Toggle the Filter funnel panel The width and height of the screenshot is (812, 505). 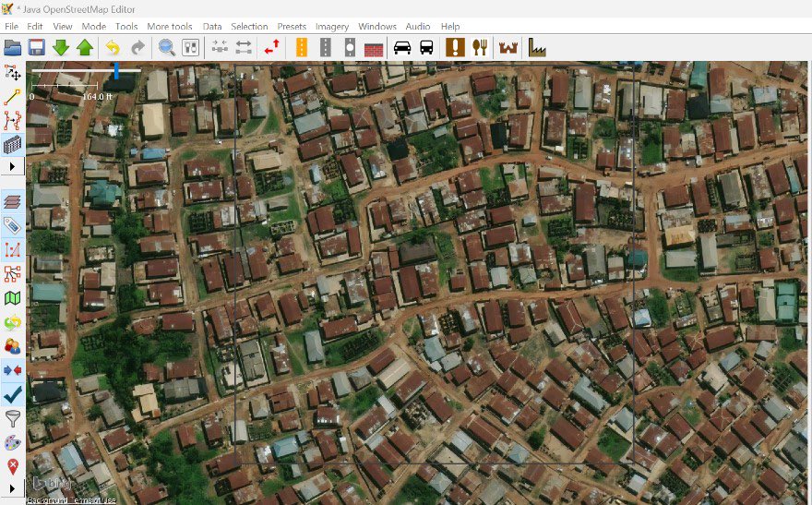(x=12, y=418)
